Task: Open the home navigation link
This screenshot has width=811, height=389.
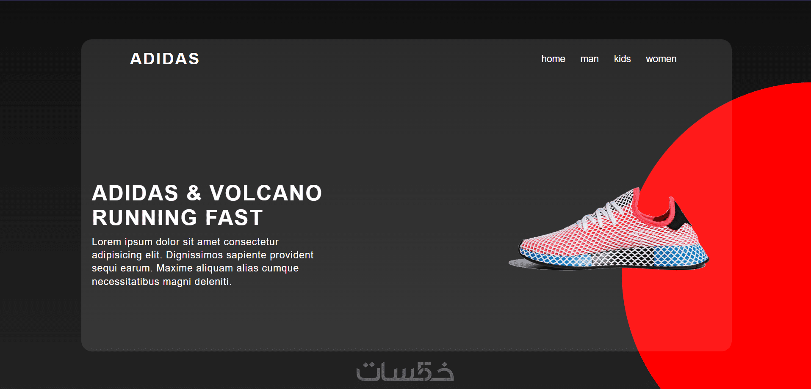Action: click(553, 59)
